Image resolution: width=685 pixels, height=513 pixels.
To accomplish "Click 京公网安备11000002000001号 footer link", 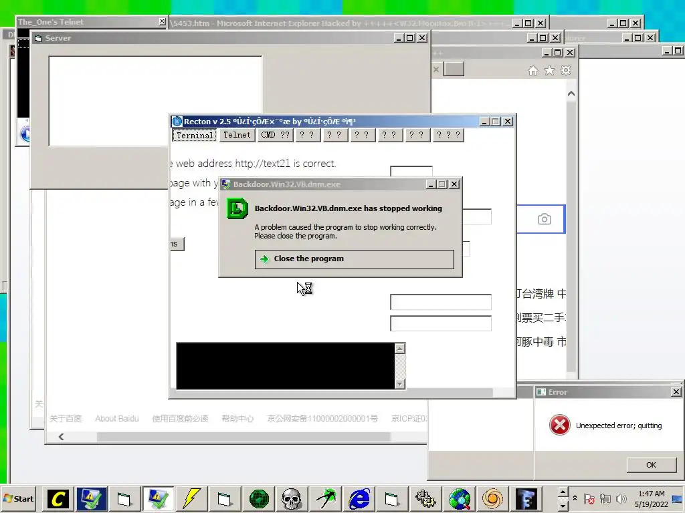I will 322,419.
